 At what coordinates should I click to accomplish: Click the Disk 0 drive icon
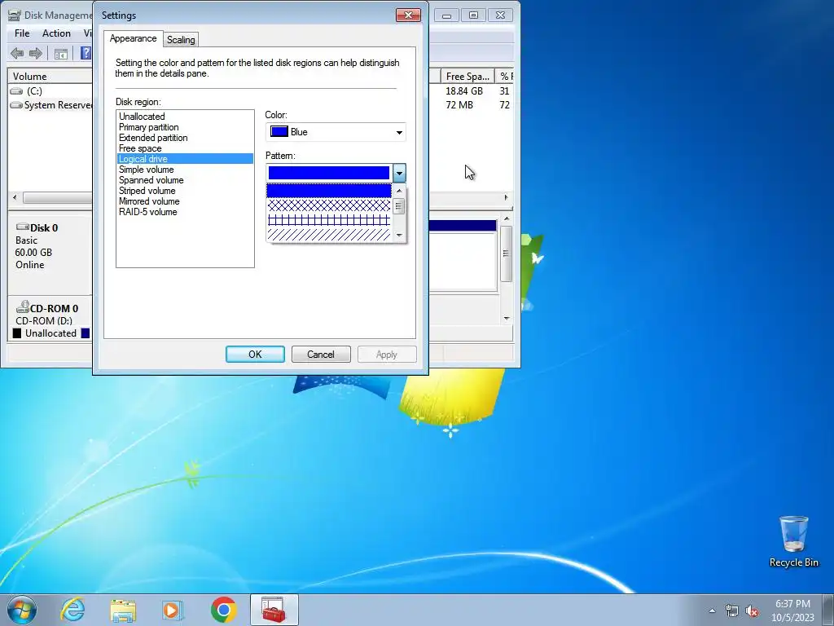click(22, 227)
